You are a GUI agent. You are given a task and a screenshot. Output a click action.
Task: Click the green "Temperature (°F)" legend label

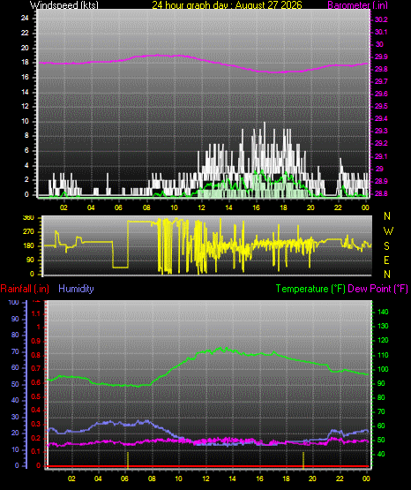pos(310,289)
